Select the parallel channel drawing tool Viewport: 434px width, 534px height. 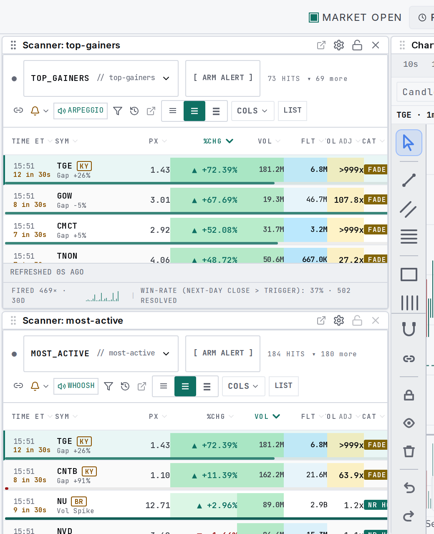pyautogui.click(x=409, y=209)
